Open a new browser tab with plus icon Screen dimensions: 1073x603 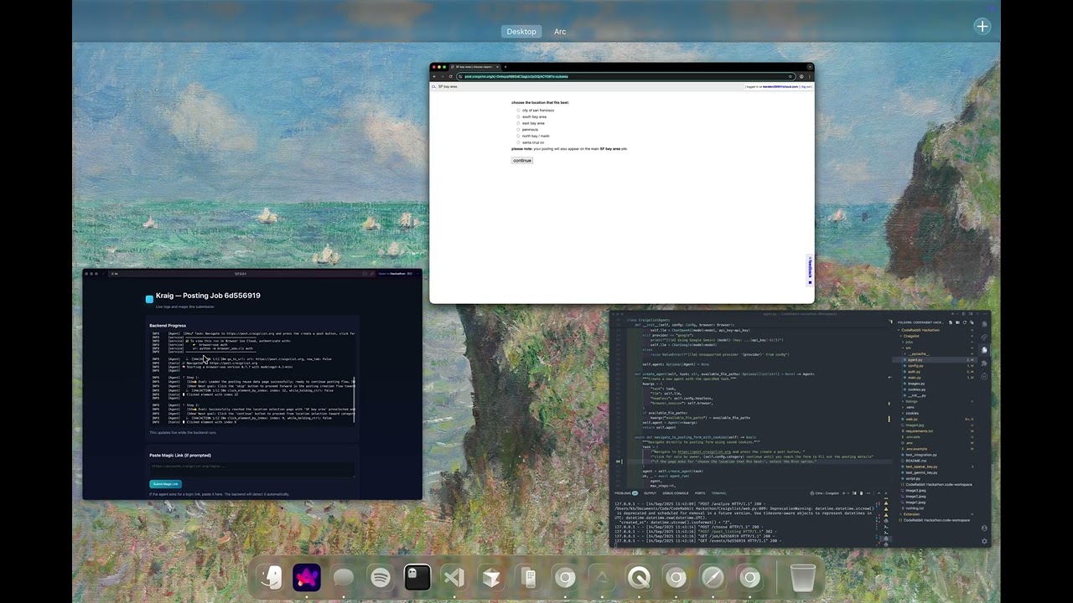pos(505,67)
